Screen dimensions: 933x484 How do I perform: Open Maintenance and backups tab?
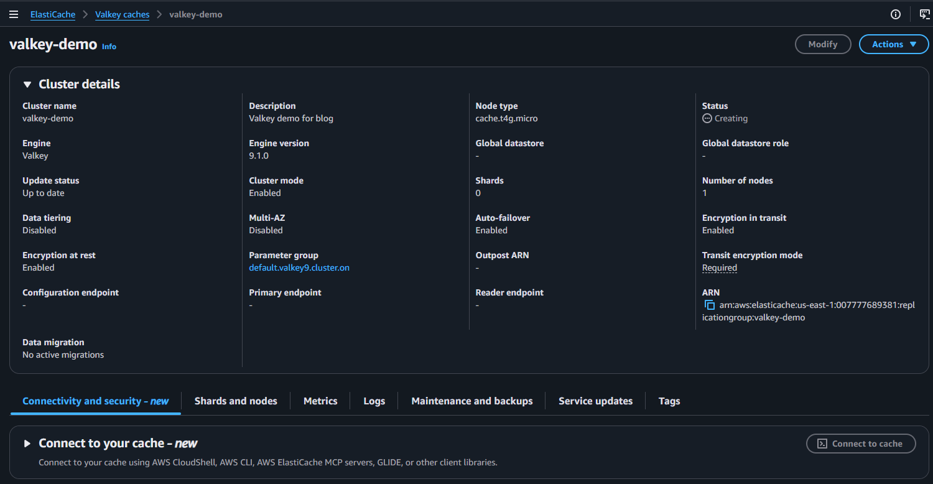(472, 401)
